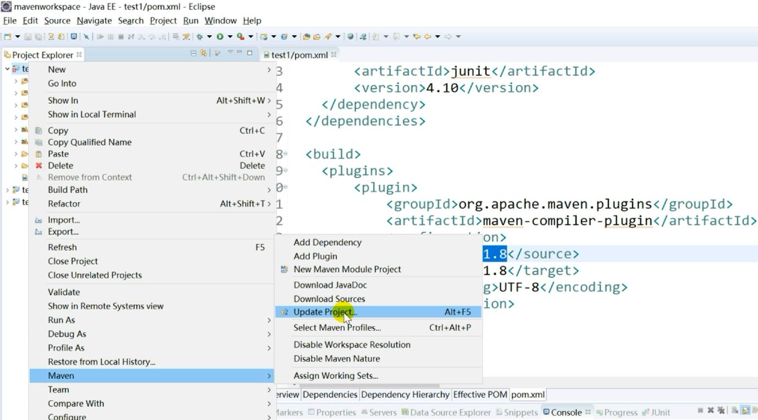Open the Project Explorer view menu triangle
Image resolution: width=758 pixels, height=420 pixels.
tap(230, 51)
